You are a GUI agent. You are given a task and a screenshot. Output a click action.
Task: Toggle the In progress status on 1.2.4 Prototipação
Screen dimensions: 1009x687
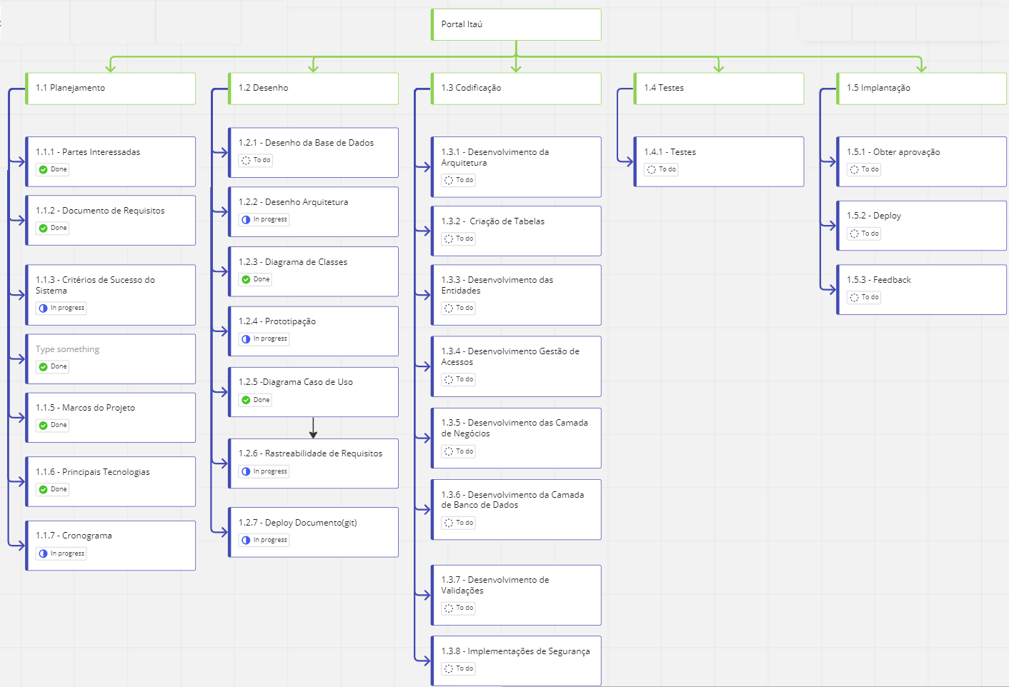pyautogui.click(x=263, y=339)
